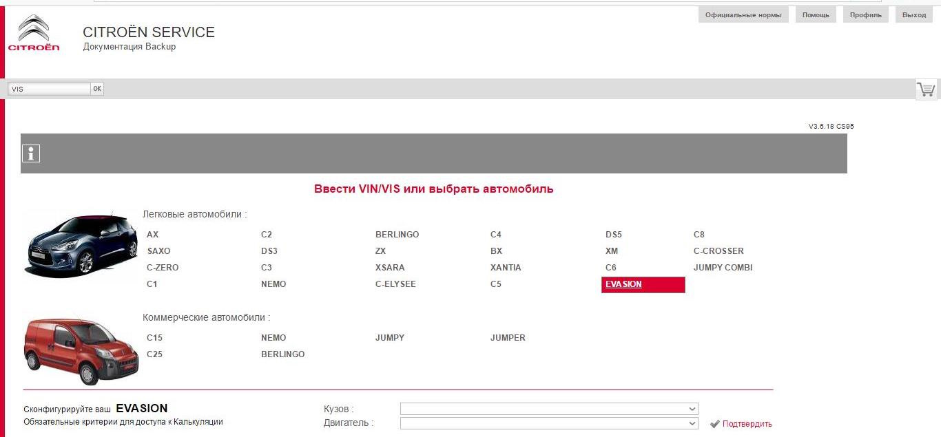This screenshot has width=941, height=437.
Task: Select NEMO under commercial vehicles
Action: click(273, 338)
